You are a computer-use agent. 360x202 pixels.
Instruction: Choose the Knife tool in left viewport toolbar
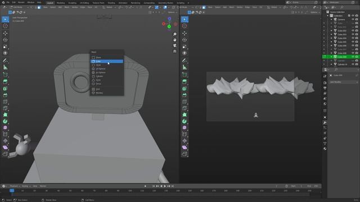5,108
